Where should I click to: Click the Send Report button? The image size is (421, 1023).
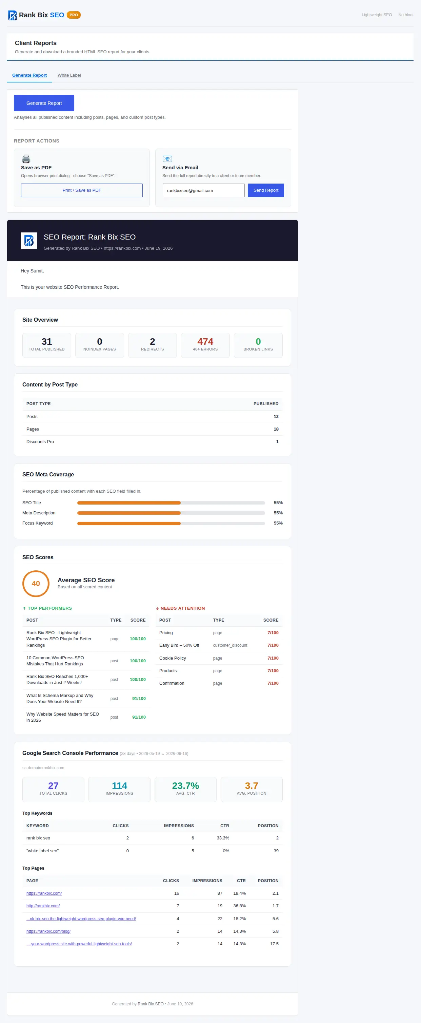pos(266,190)
